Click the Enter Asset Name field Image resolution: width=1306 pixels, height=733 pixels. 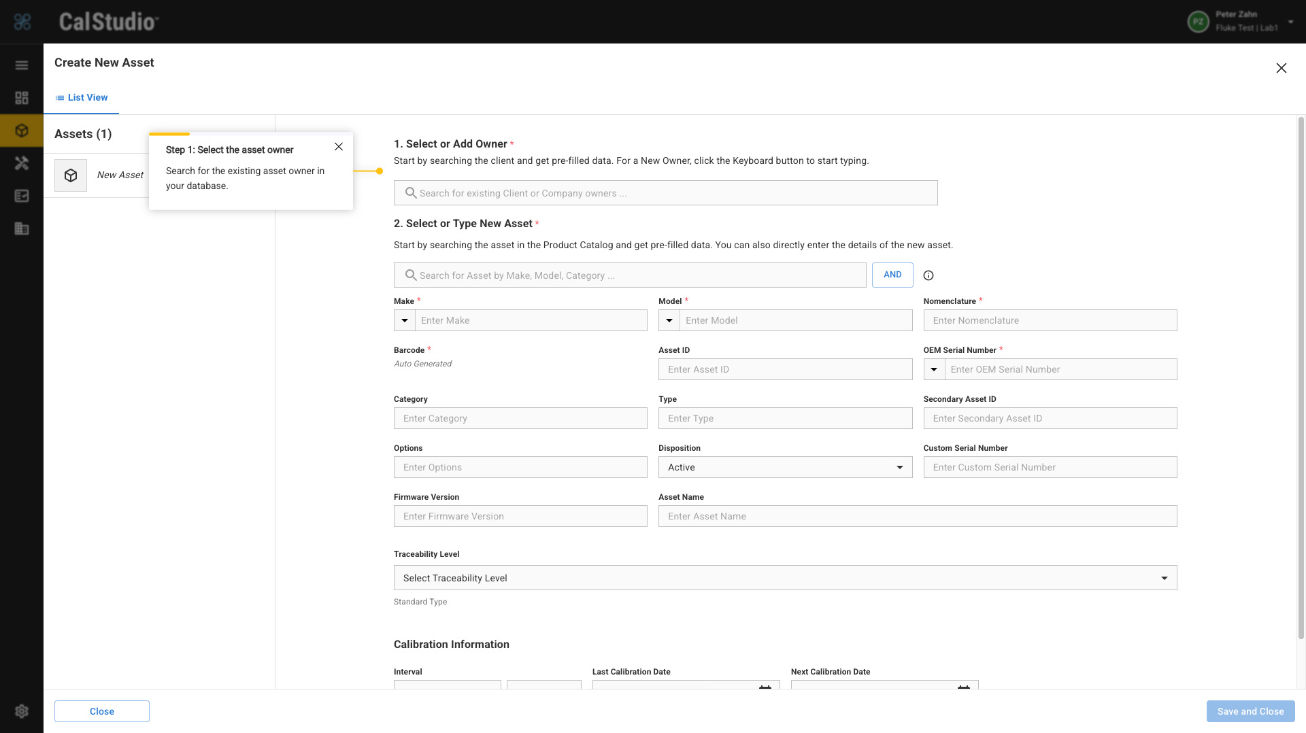[x=918, y=516]
